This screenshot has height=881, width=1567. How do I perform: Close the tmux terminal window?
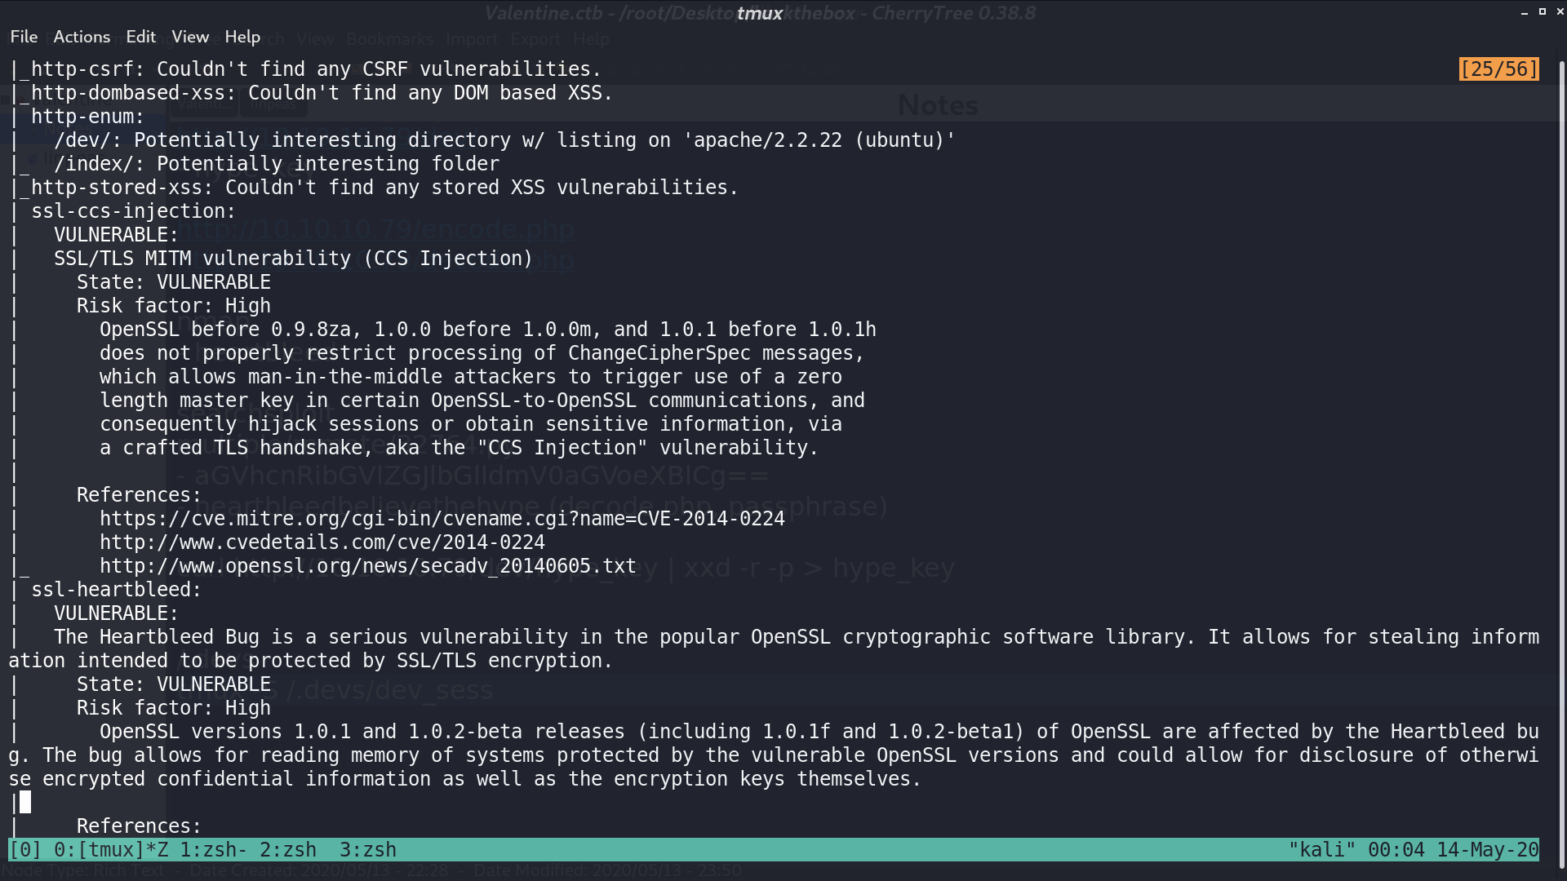1560,12
